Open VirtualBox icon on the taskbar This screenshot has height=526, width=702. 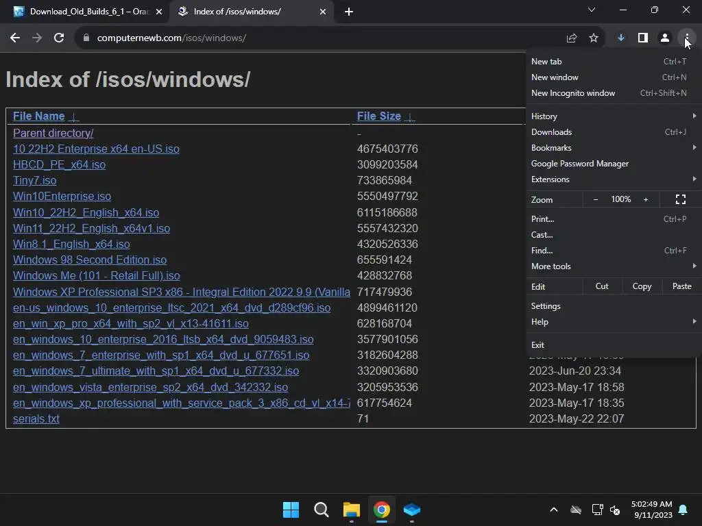point(412,510)
